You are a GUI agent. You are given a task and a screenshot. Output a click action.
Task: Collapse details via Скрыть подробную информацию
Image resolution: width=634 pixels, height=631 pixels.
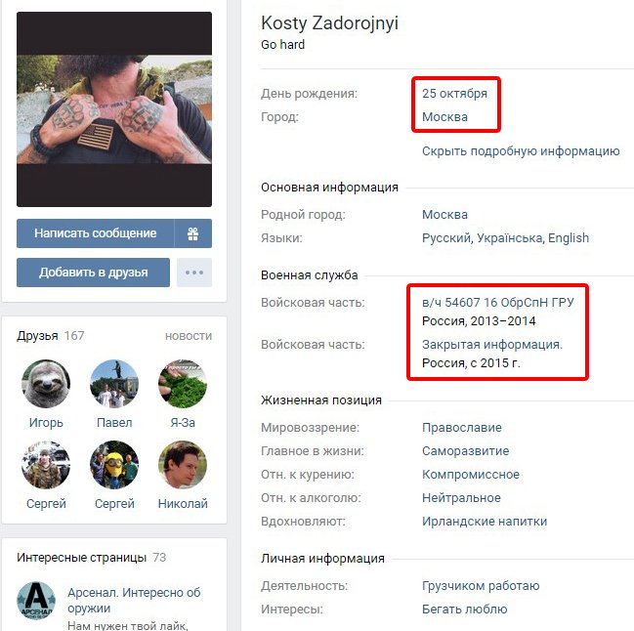point(521,150)
